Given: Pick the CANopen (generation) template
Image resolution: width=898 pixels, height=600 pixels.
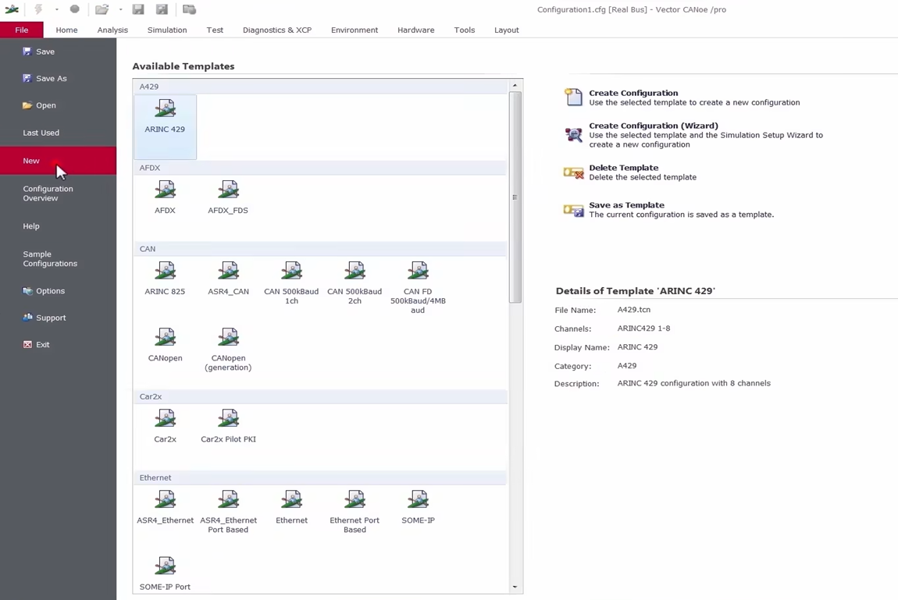Looking at the screenshot, I should pyautogui.click(x=228, y=350).
